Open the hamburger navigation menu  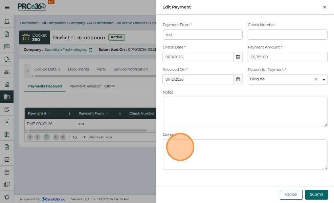[7, 7]
